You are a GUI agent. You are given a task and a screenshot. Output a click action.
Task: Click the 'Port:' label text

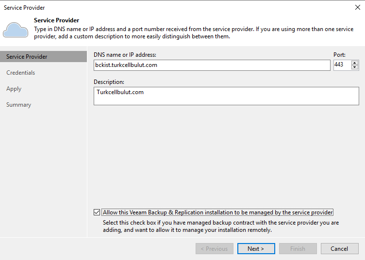pos(339,55)
